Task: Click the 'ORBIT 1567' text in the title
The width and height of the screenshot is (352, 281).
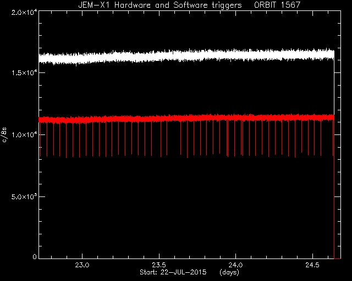Action: point(277,5)
